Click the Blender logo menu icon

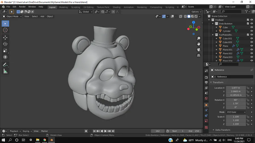coord(3,7)
